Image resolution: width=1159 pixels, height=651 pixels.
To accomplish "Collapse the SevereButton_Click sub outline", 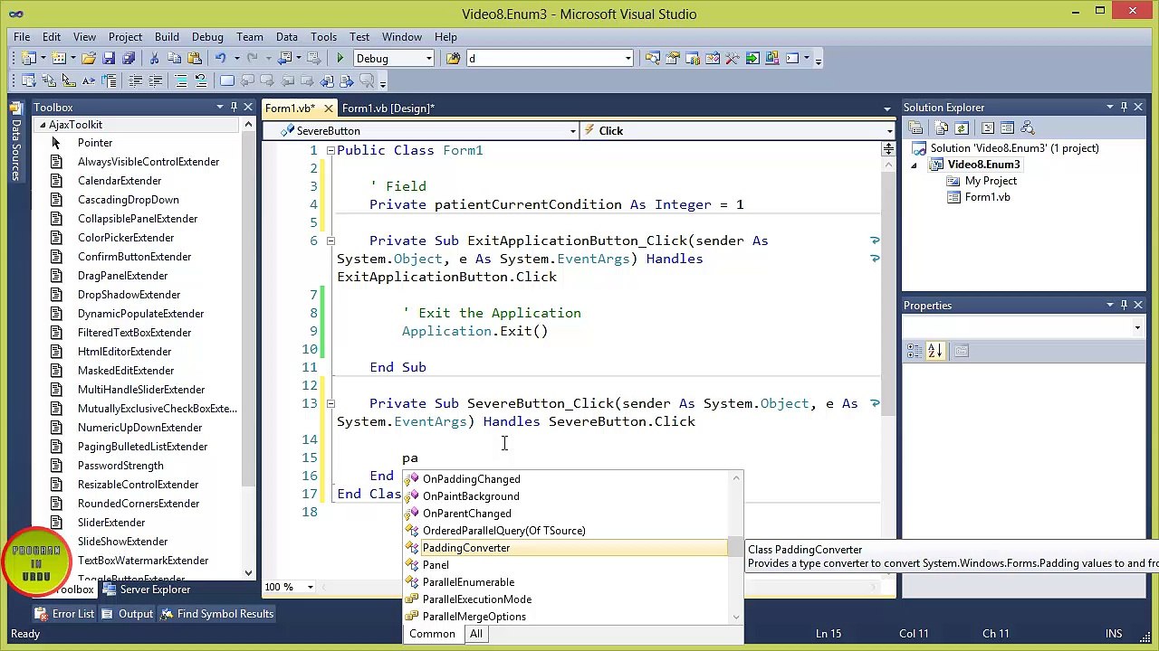I will 330,403.
